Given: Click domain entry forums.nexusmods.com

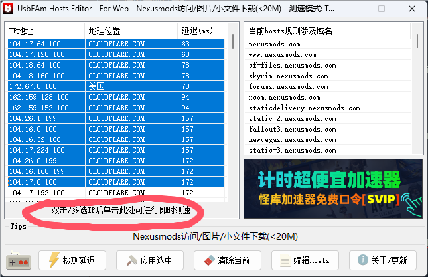Looking at the screenshot, I should [328, 87].
